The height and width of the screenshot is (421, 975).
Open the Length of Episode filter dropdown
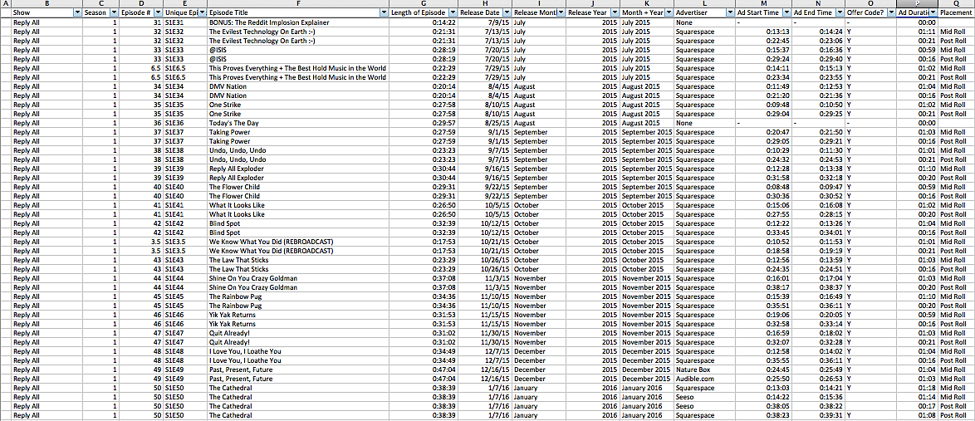pyautogui.click(x=453, y=12)
